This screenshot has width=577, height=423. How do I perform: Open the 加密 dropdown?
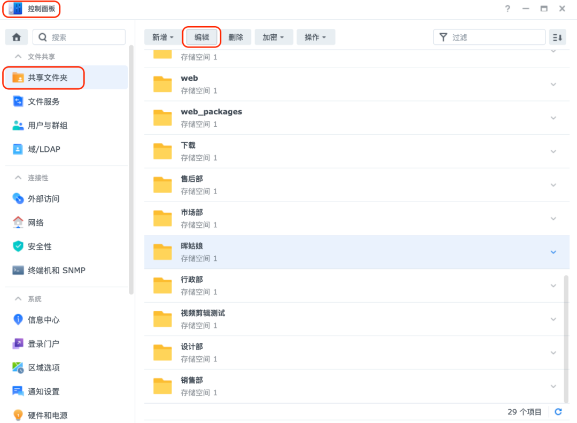pos(274,37)
